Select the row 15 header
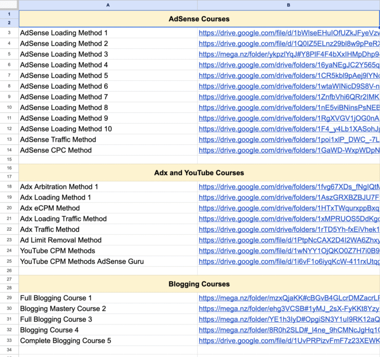This screenshot has height=357, width=380. pos(9,160)
